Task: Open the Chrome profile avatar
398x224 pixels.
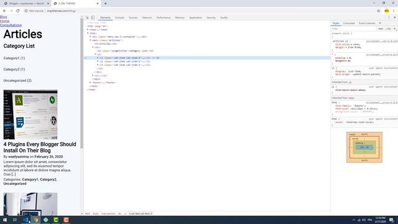Action: tap(387, 11)
